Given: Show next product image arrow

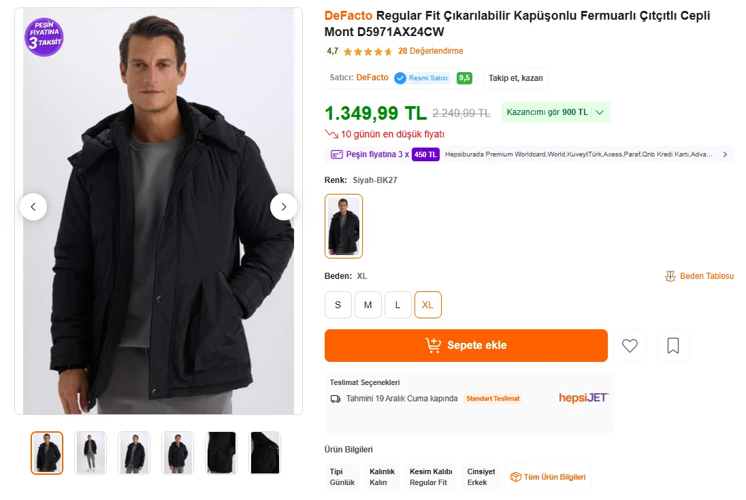Looking at the screenshot, I should point(283,207).
